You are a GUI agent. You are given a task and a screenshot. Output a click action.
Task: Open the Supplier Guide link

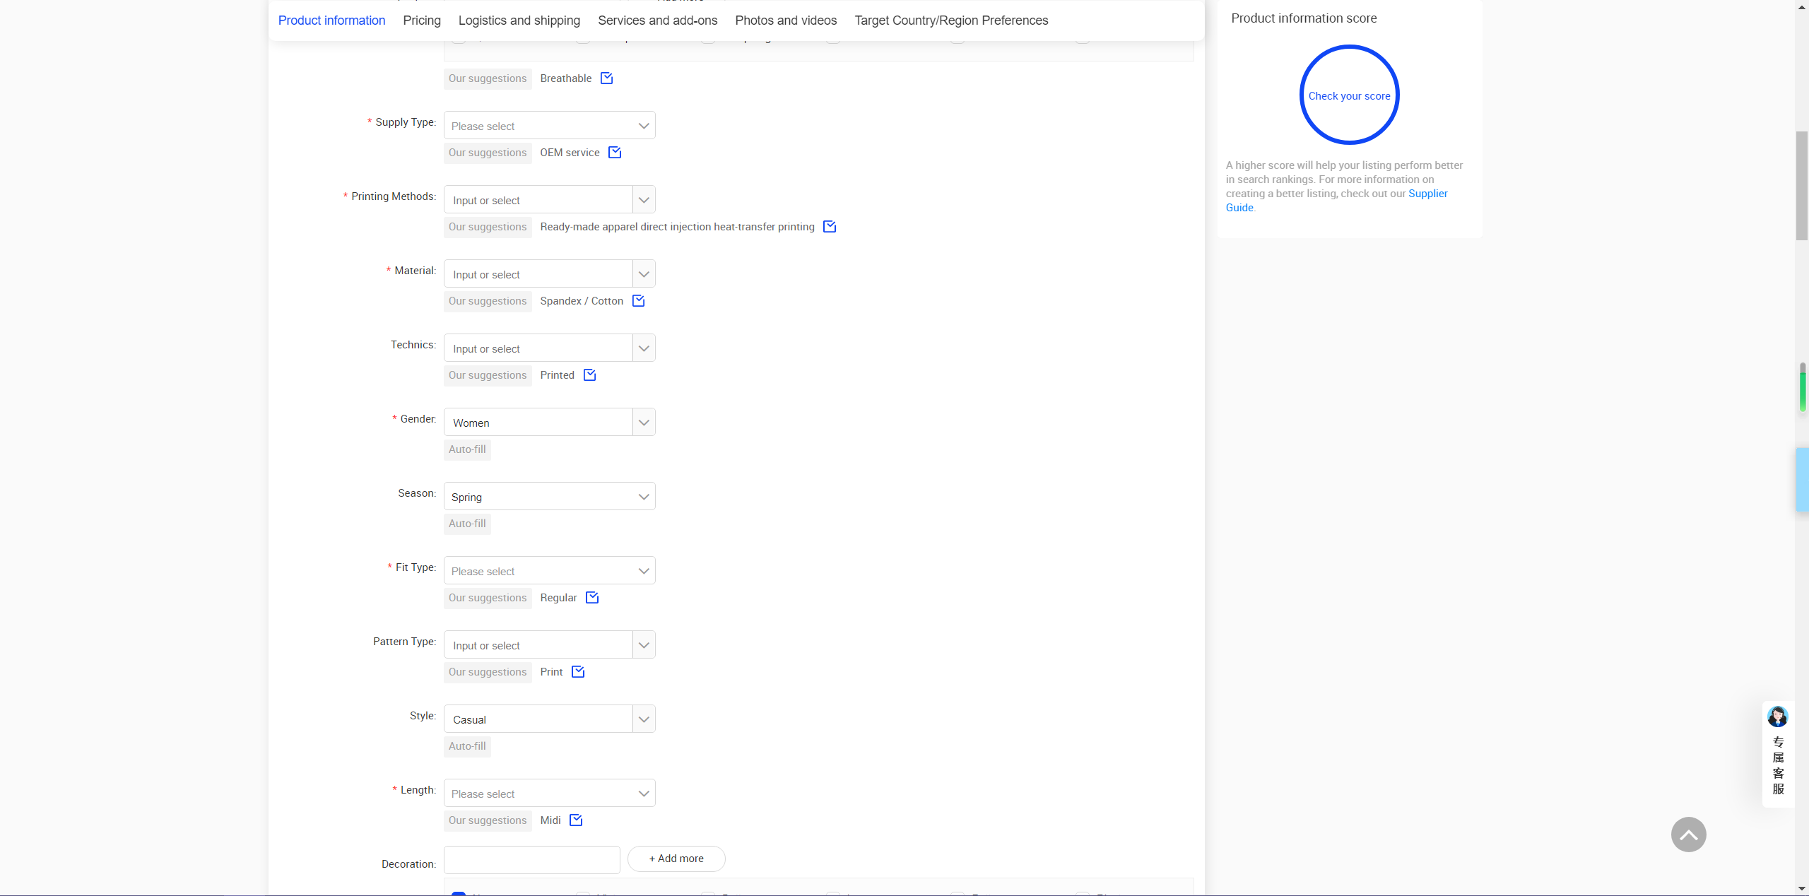coord(1427,194)
